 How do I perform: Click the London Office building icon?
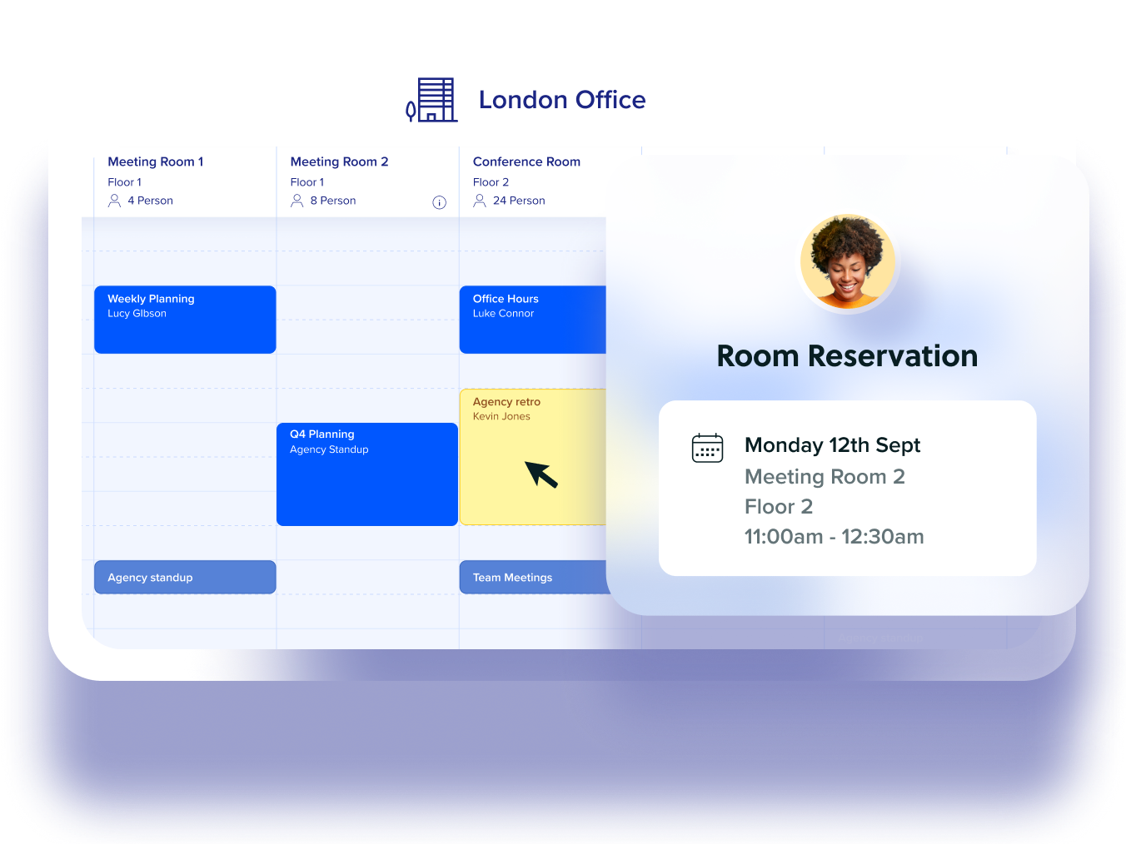coord(431,100)
